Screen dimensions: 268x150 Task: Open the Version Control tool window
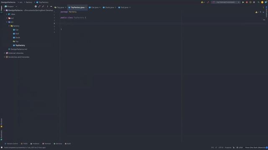coord(11,144)
